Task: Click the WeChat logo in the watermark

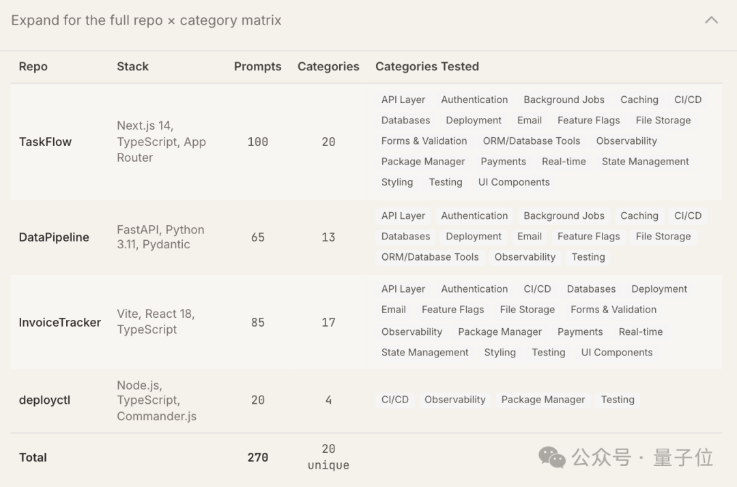Action: (551, 457)
